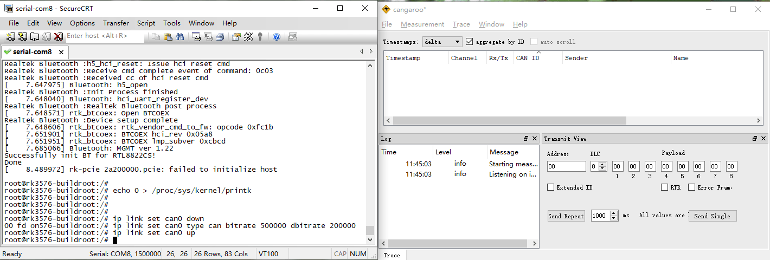Close the Transmit View panel

tap(763, 139)
